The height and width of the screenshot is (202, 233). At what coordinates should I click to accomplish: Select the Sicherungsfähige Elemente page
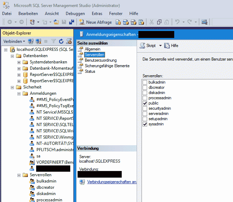[x=107, y=65]
